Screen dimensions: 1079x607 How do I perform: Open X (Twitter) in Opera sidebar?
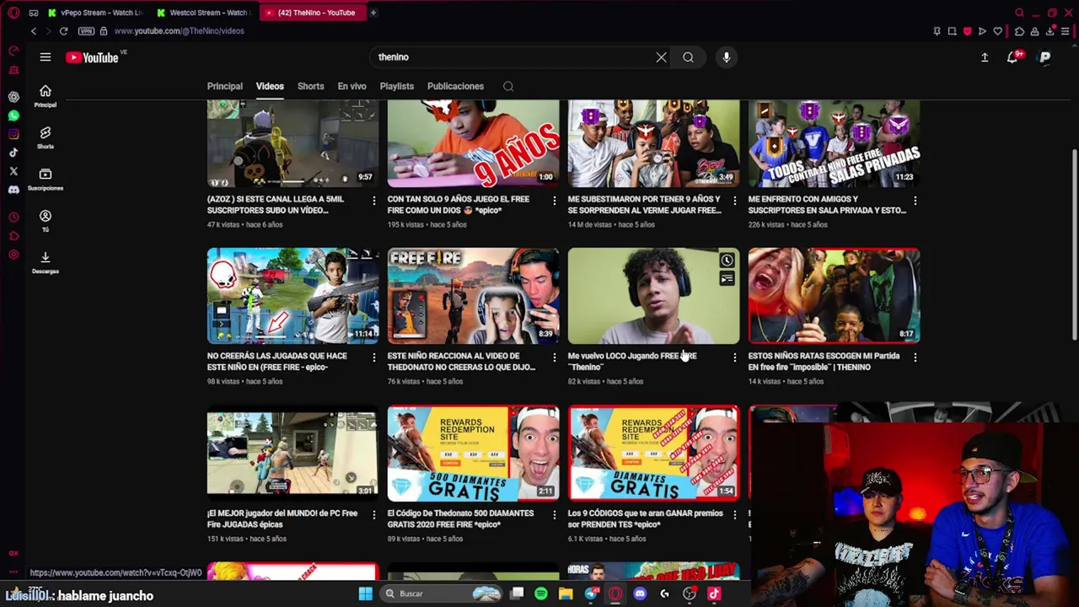pyautogui.click(x=13, y=171)
